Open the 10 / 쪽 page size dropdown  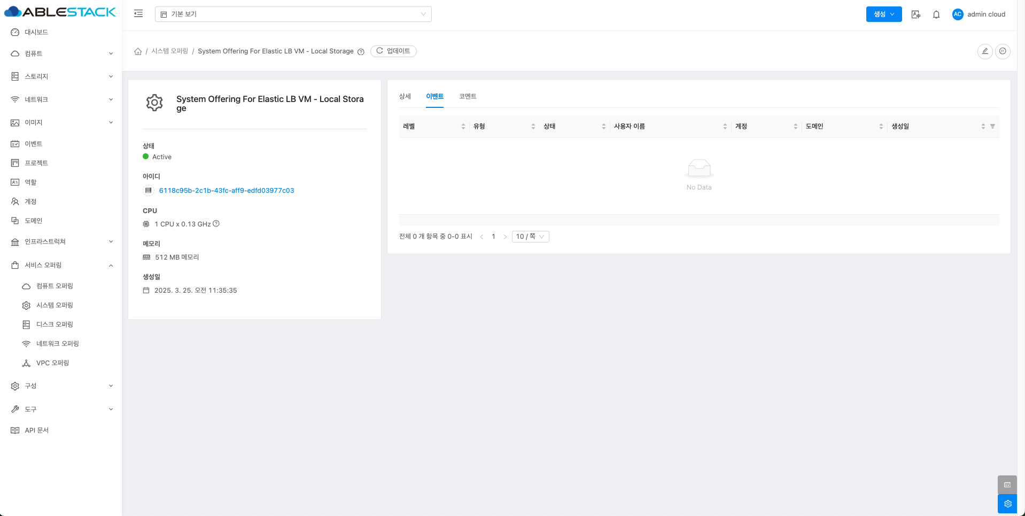[530, 237]
